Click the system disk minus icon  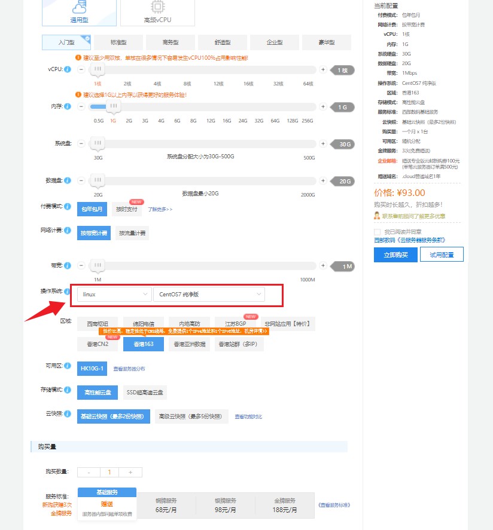click(x=81, y=144)
